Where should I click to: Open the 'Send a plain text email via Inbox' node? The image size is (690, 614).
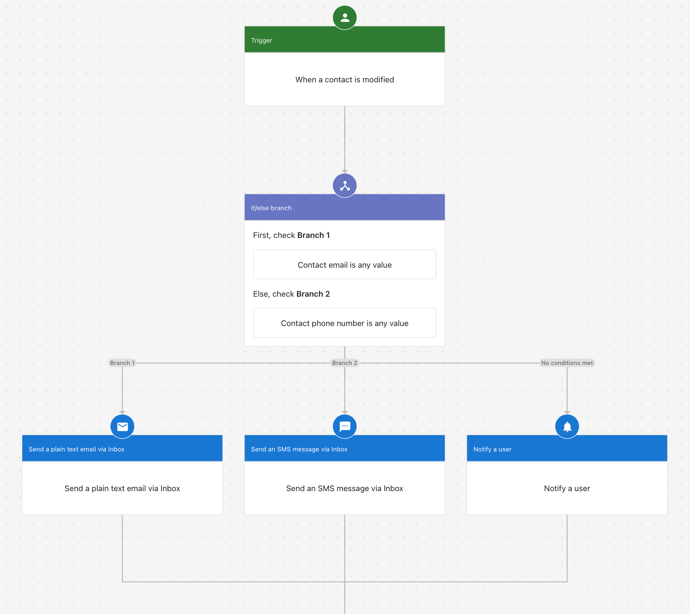coord(122,488)
